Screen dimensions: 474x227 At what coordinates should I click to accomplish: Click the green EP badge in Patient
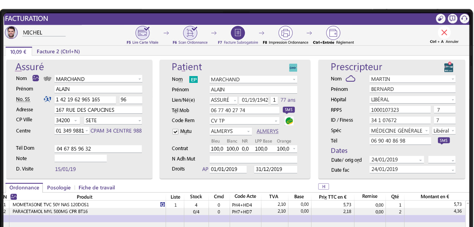coord(193,79)
